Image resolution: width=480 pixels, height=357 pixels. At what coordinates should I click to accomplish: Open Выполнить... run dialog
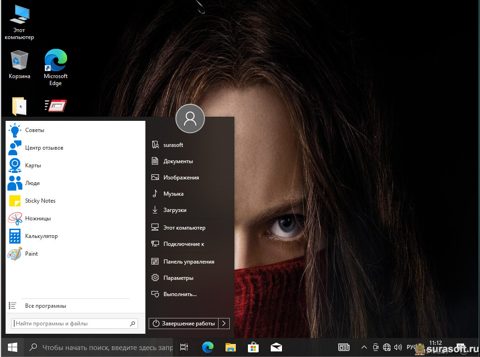[179, 294]
